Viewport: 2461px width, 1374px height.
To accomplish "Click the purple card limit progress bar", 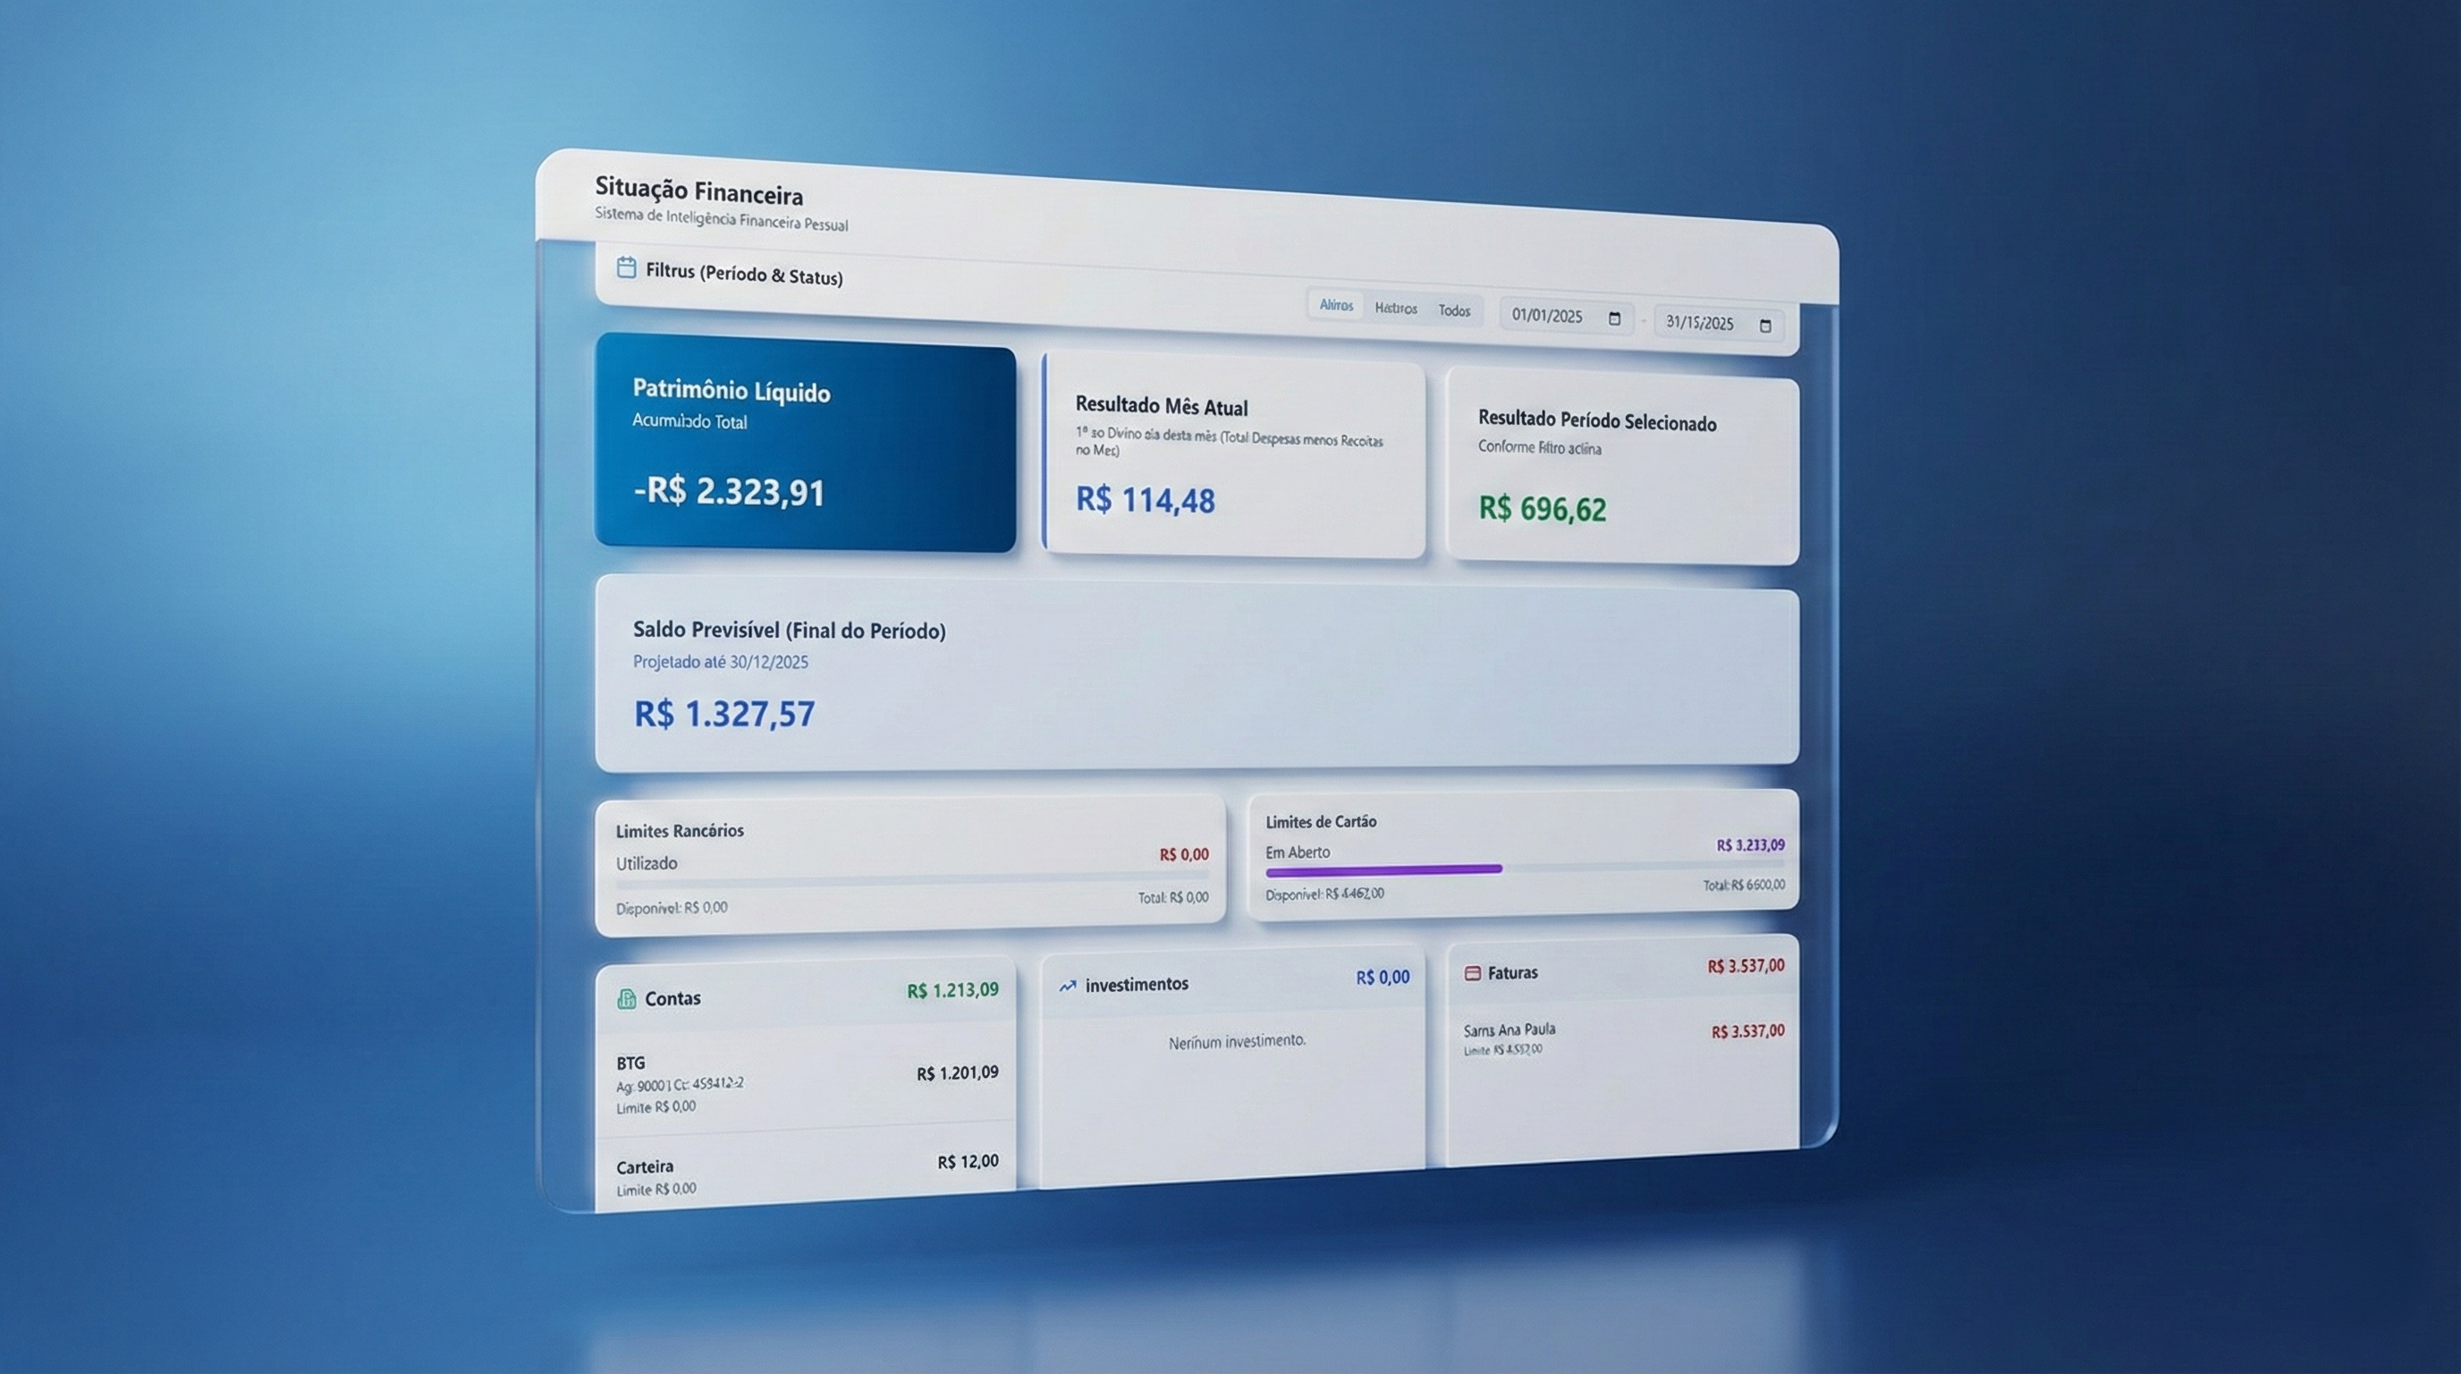I will 1383,869.
